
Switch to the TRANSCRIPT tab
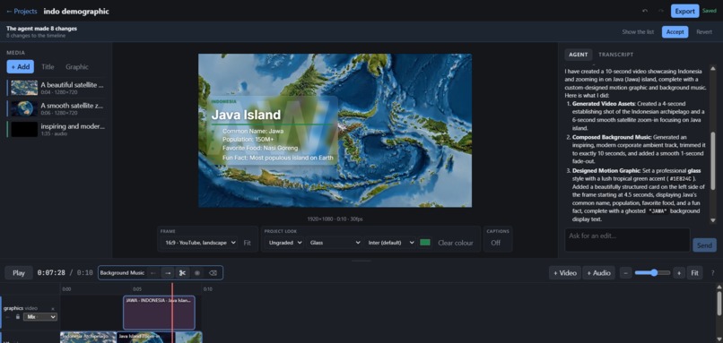point(616,55)
